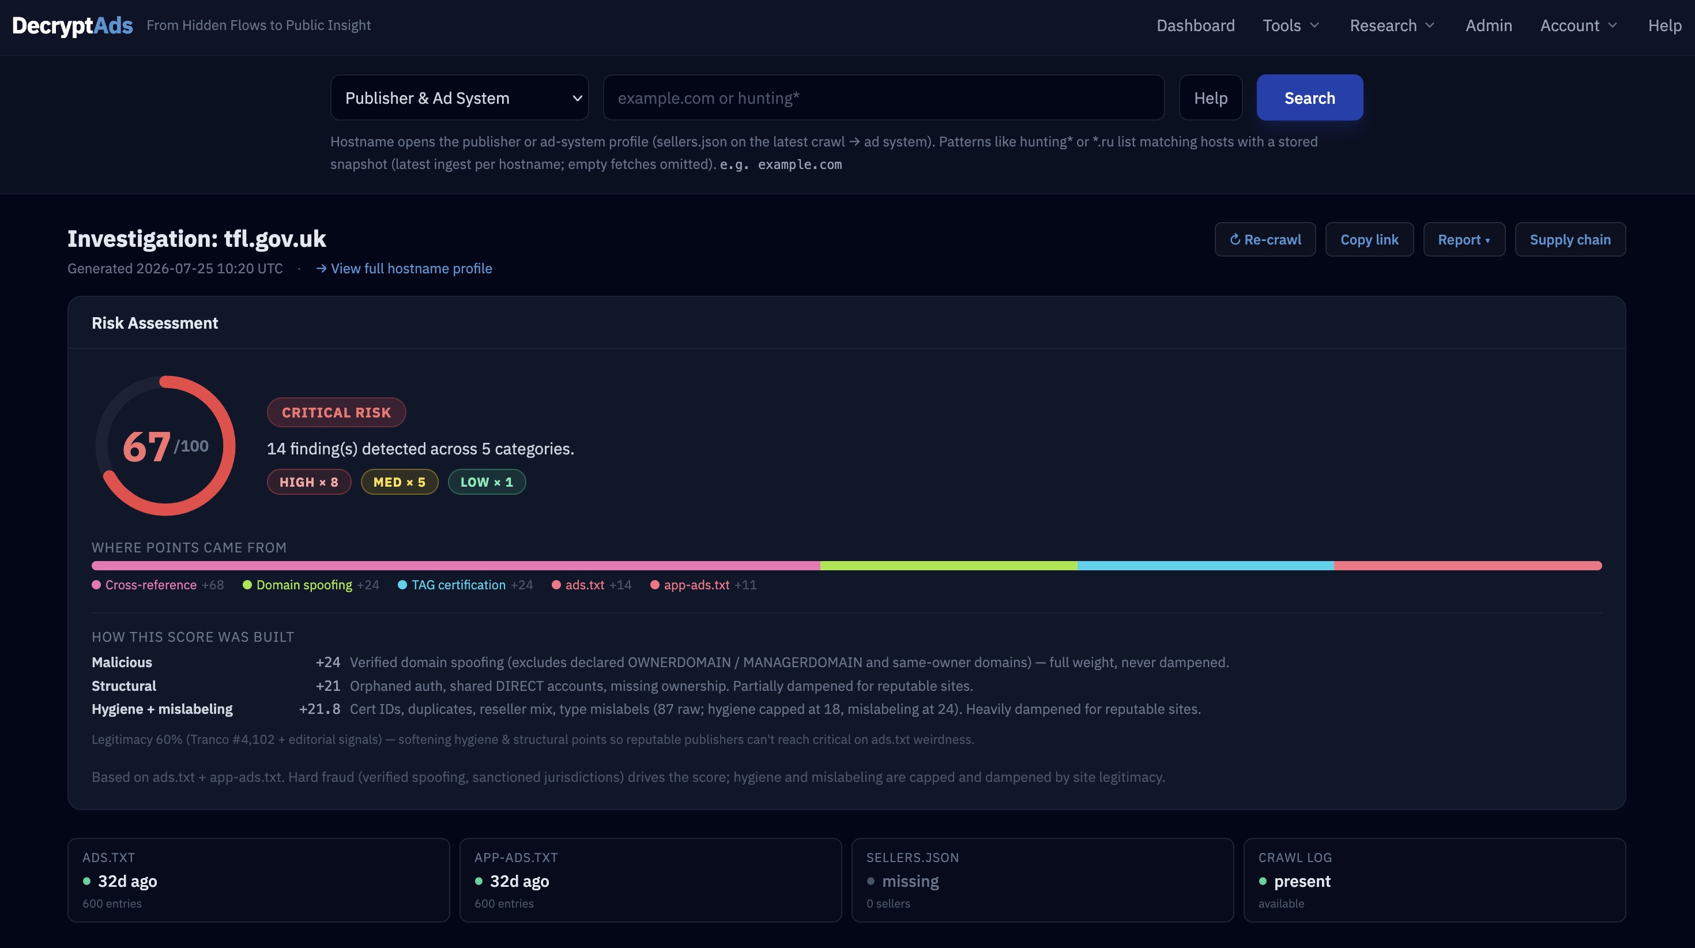Screen dimensions: 1695x948
Task: Click the grey status dot in SELLERS.JSON card
Action: point(871,881)
